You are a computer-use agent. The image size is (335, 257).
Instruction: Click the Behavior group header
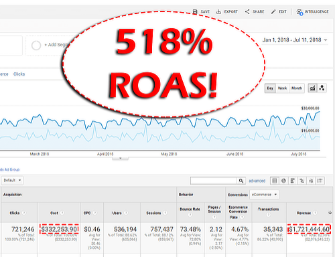coord(186,195)
